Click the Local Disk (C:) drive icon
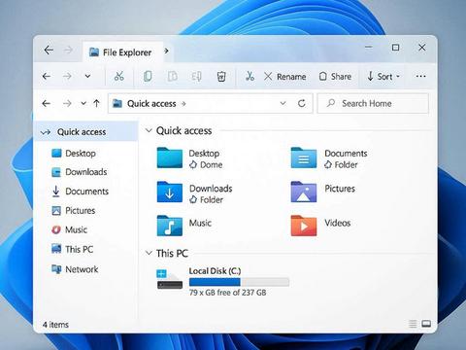Image resolution: width=466 pixels, height=350 pixels. pos(170,279)
